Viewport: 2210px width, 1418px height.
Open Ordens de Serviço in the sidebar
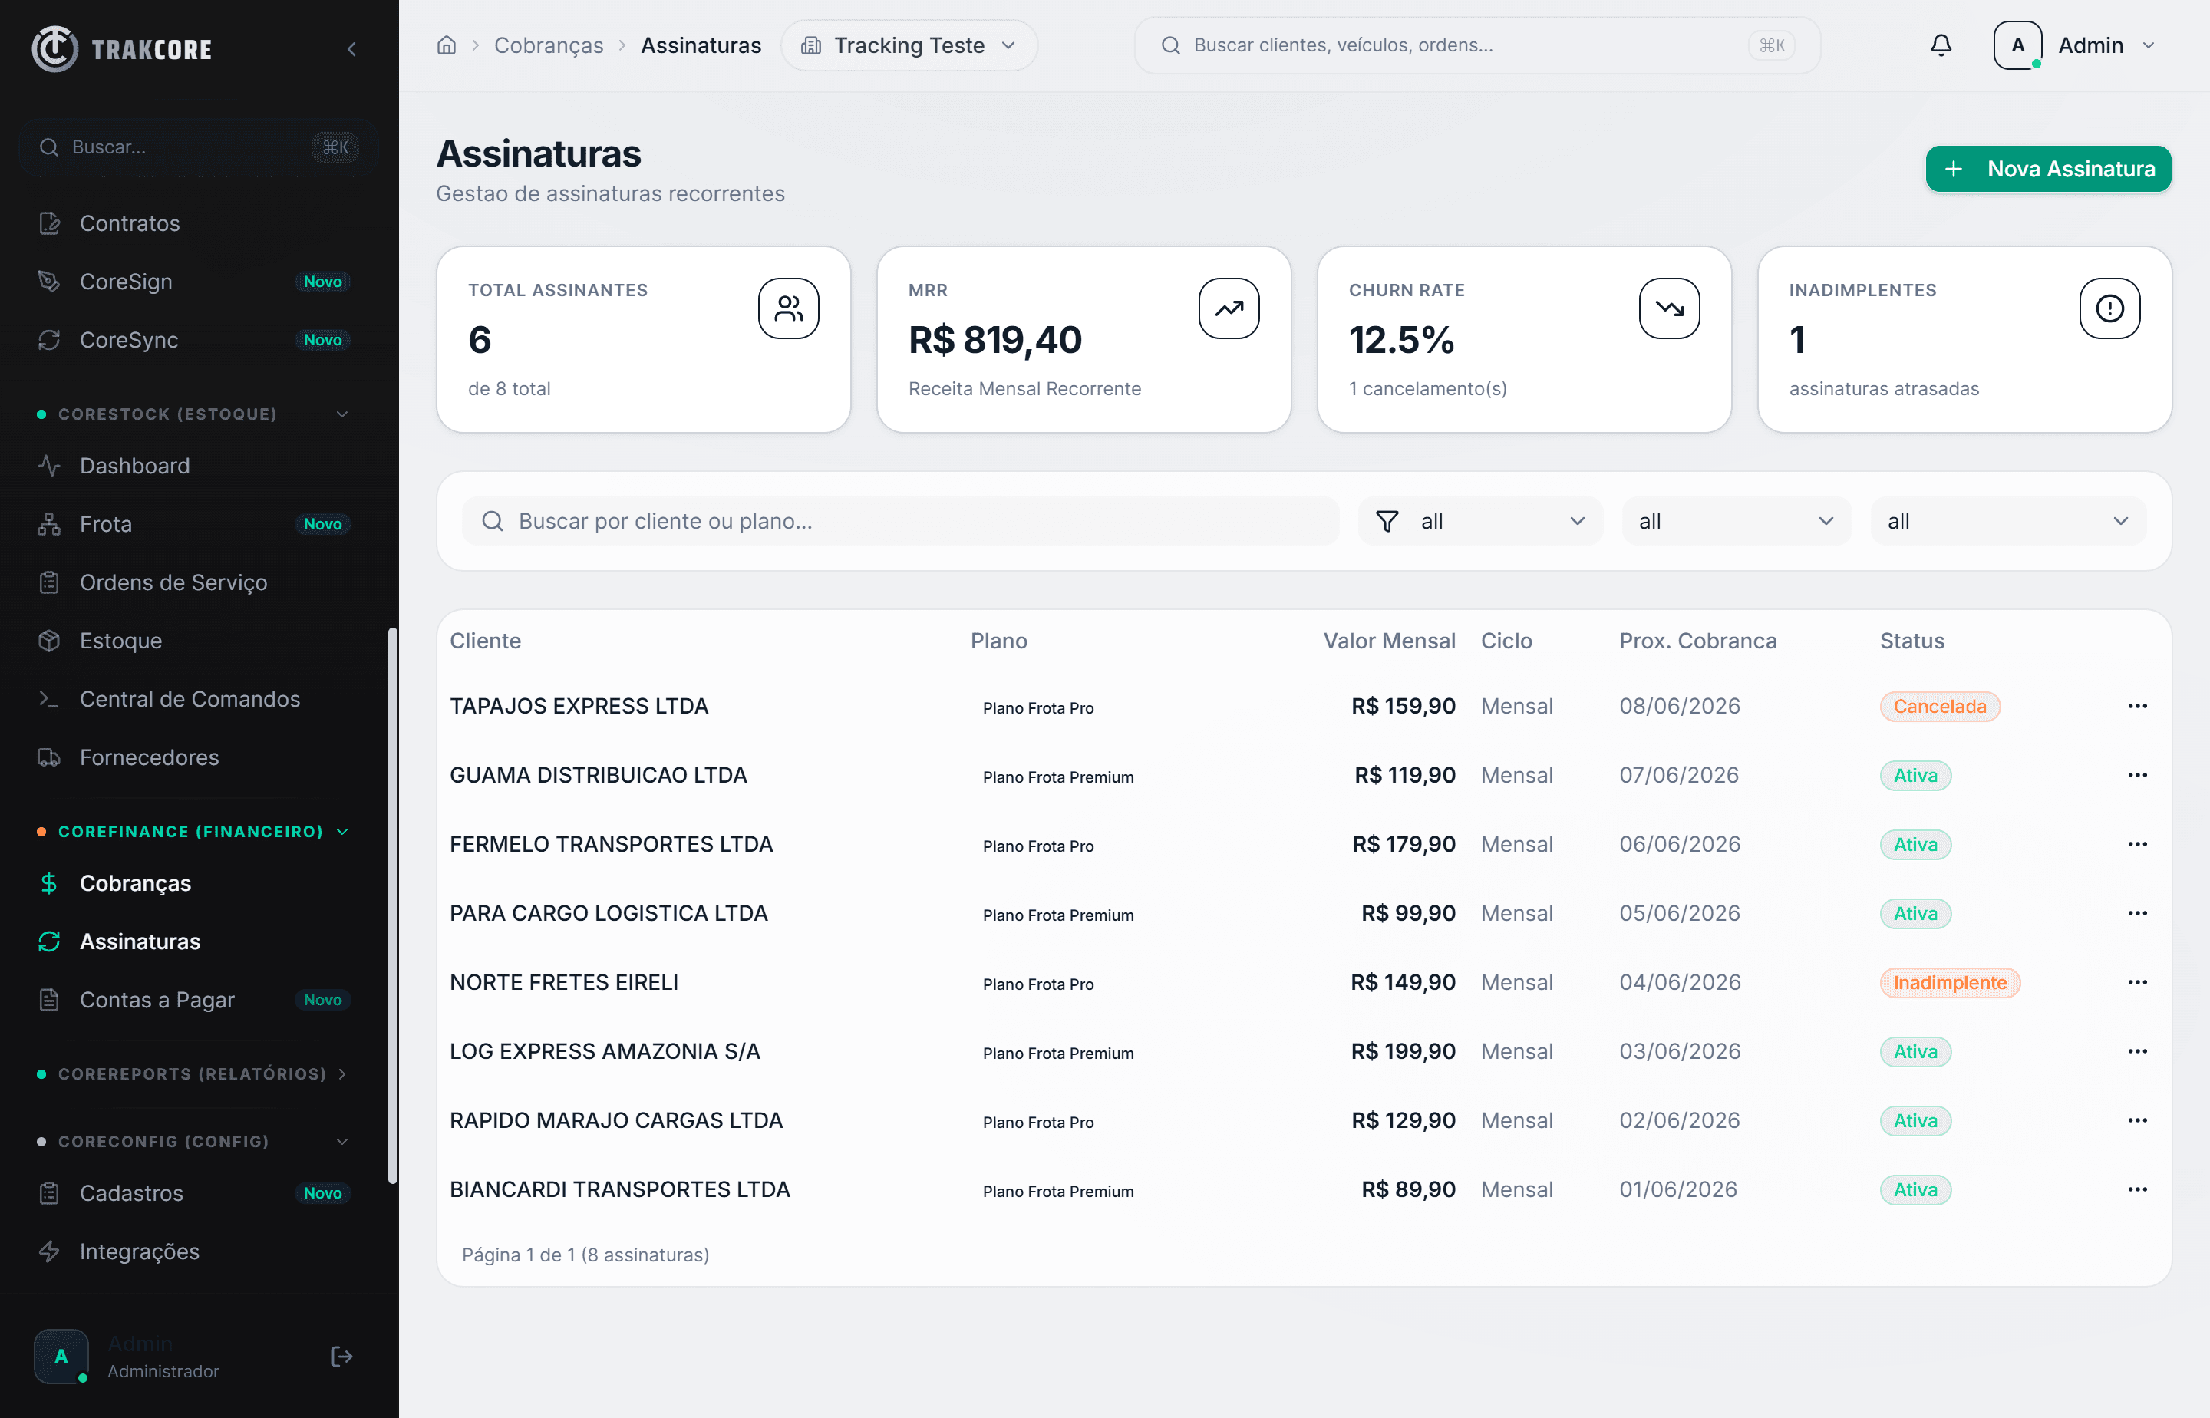click(x=194, y=582)
